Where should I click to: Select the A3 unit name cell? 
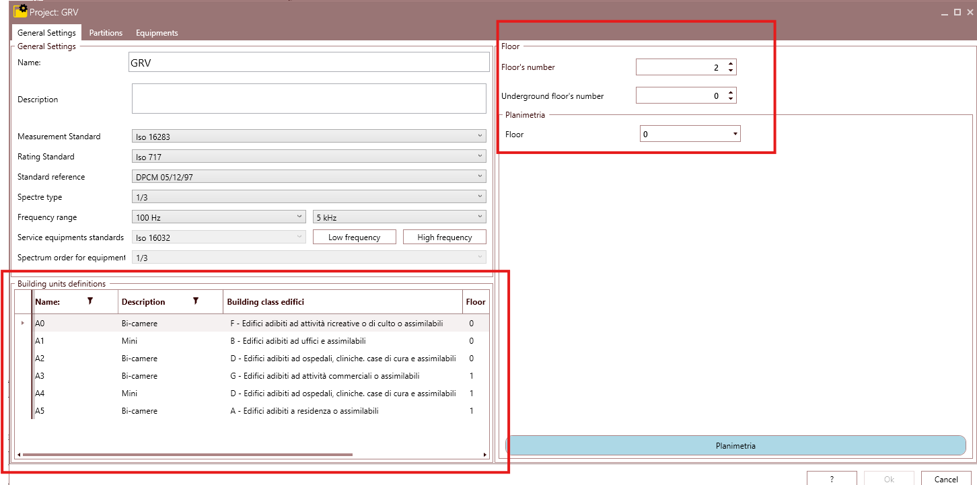[75, 376]
